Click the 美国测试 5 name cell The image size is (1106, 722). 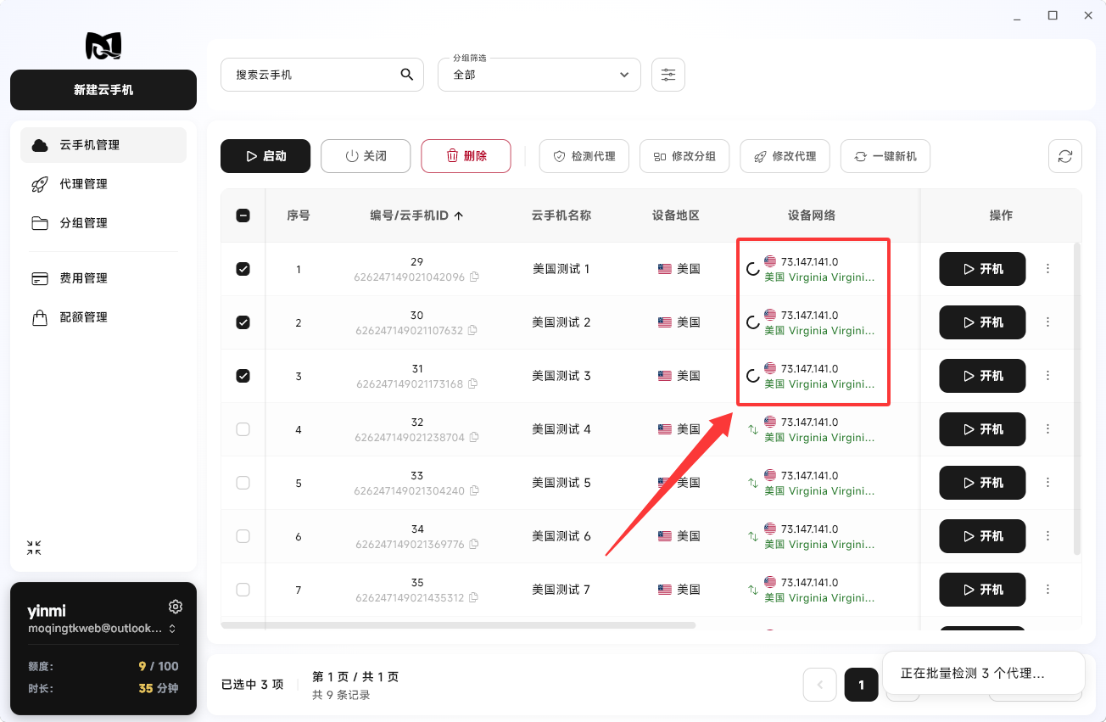point(561,483)
